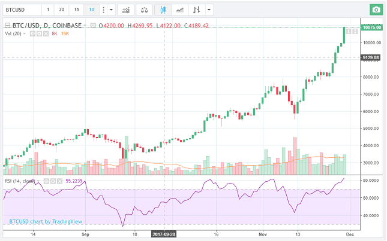Select the 1h interval
The image size is (387, 241).
pos(77,10)
